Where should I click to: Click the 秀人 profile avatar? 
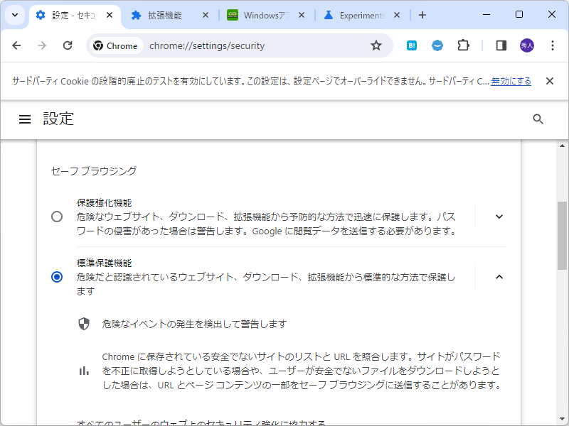[526, 45]
